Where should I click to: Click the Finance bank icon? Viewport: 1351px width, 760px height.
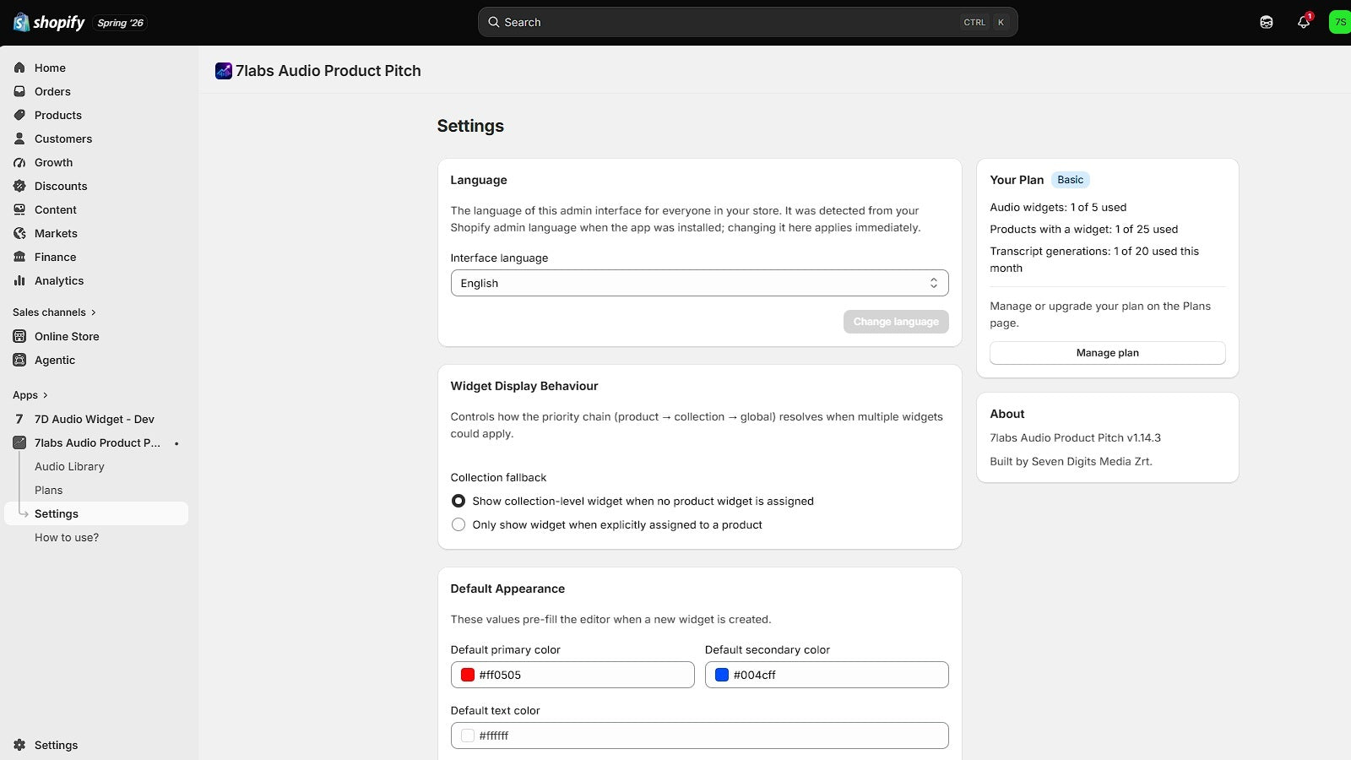pyautogui.click(x=19, y=257)
